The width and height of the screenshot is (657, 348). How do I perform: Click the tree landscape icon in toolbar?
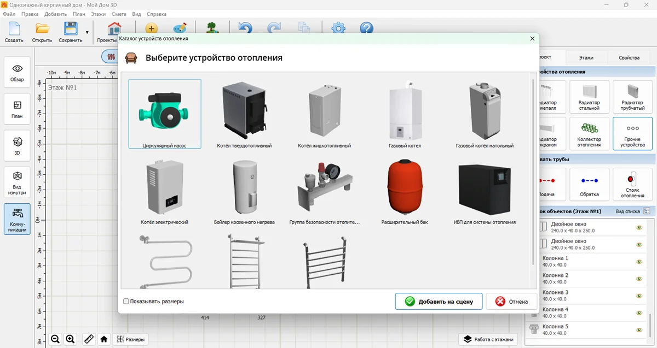pyautogui.click(x=212, y=28)
